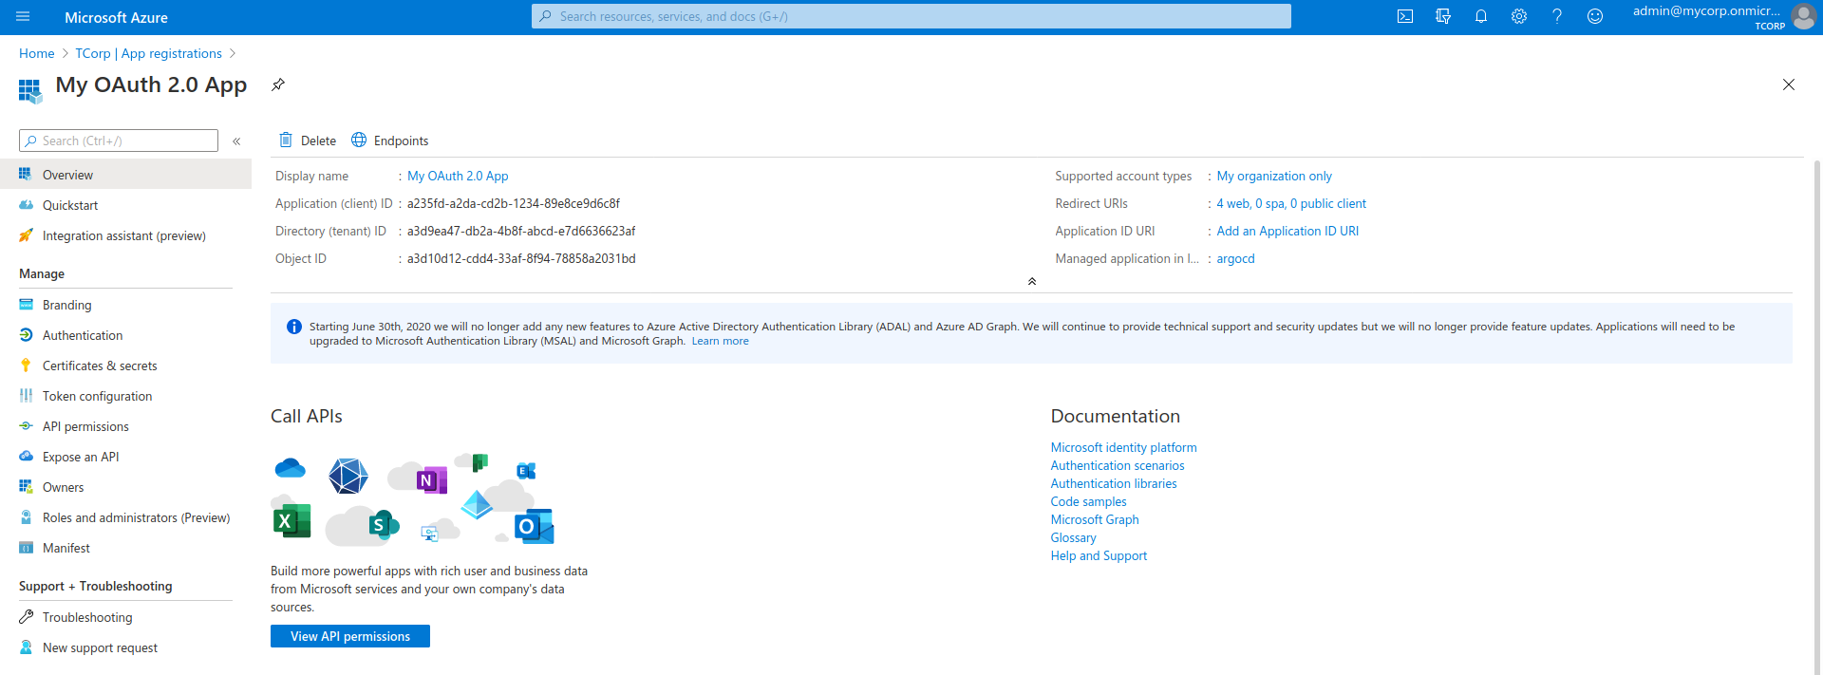Screen dimensions: 1823x675
Task: Click the Branding icon in sidebar
Action: (26, 305)
